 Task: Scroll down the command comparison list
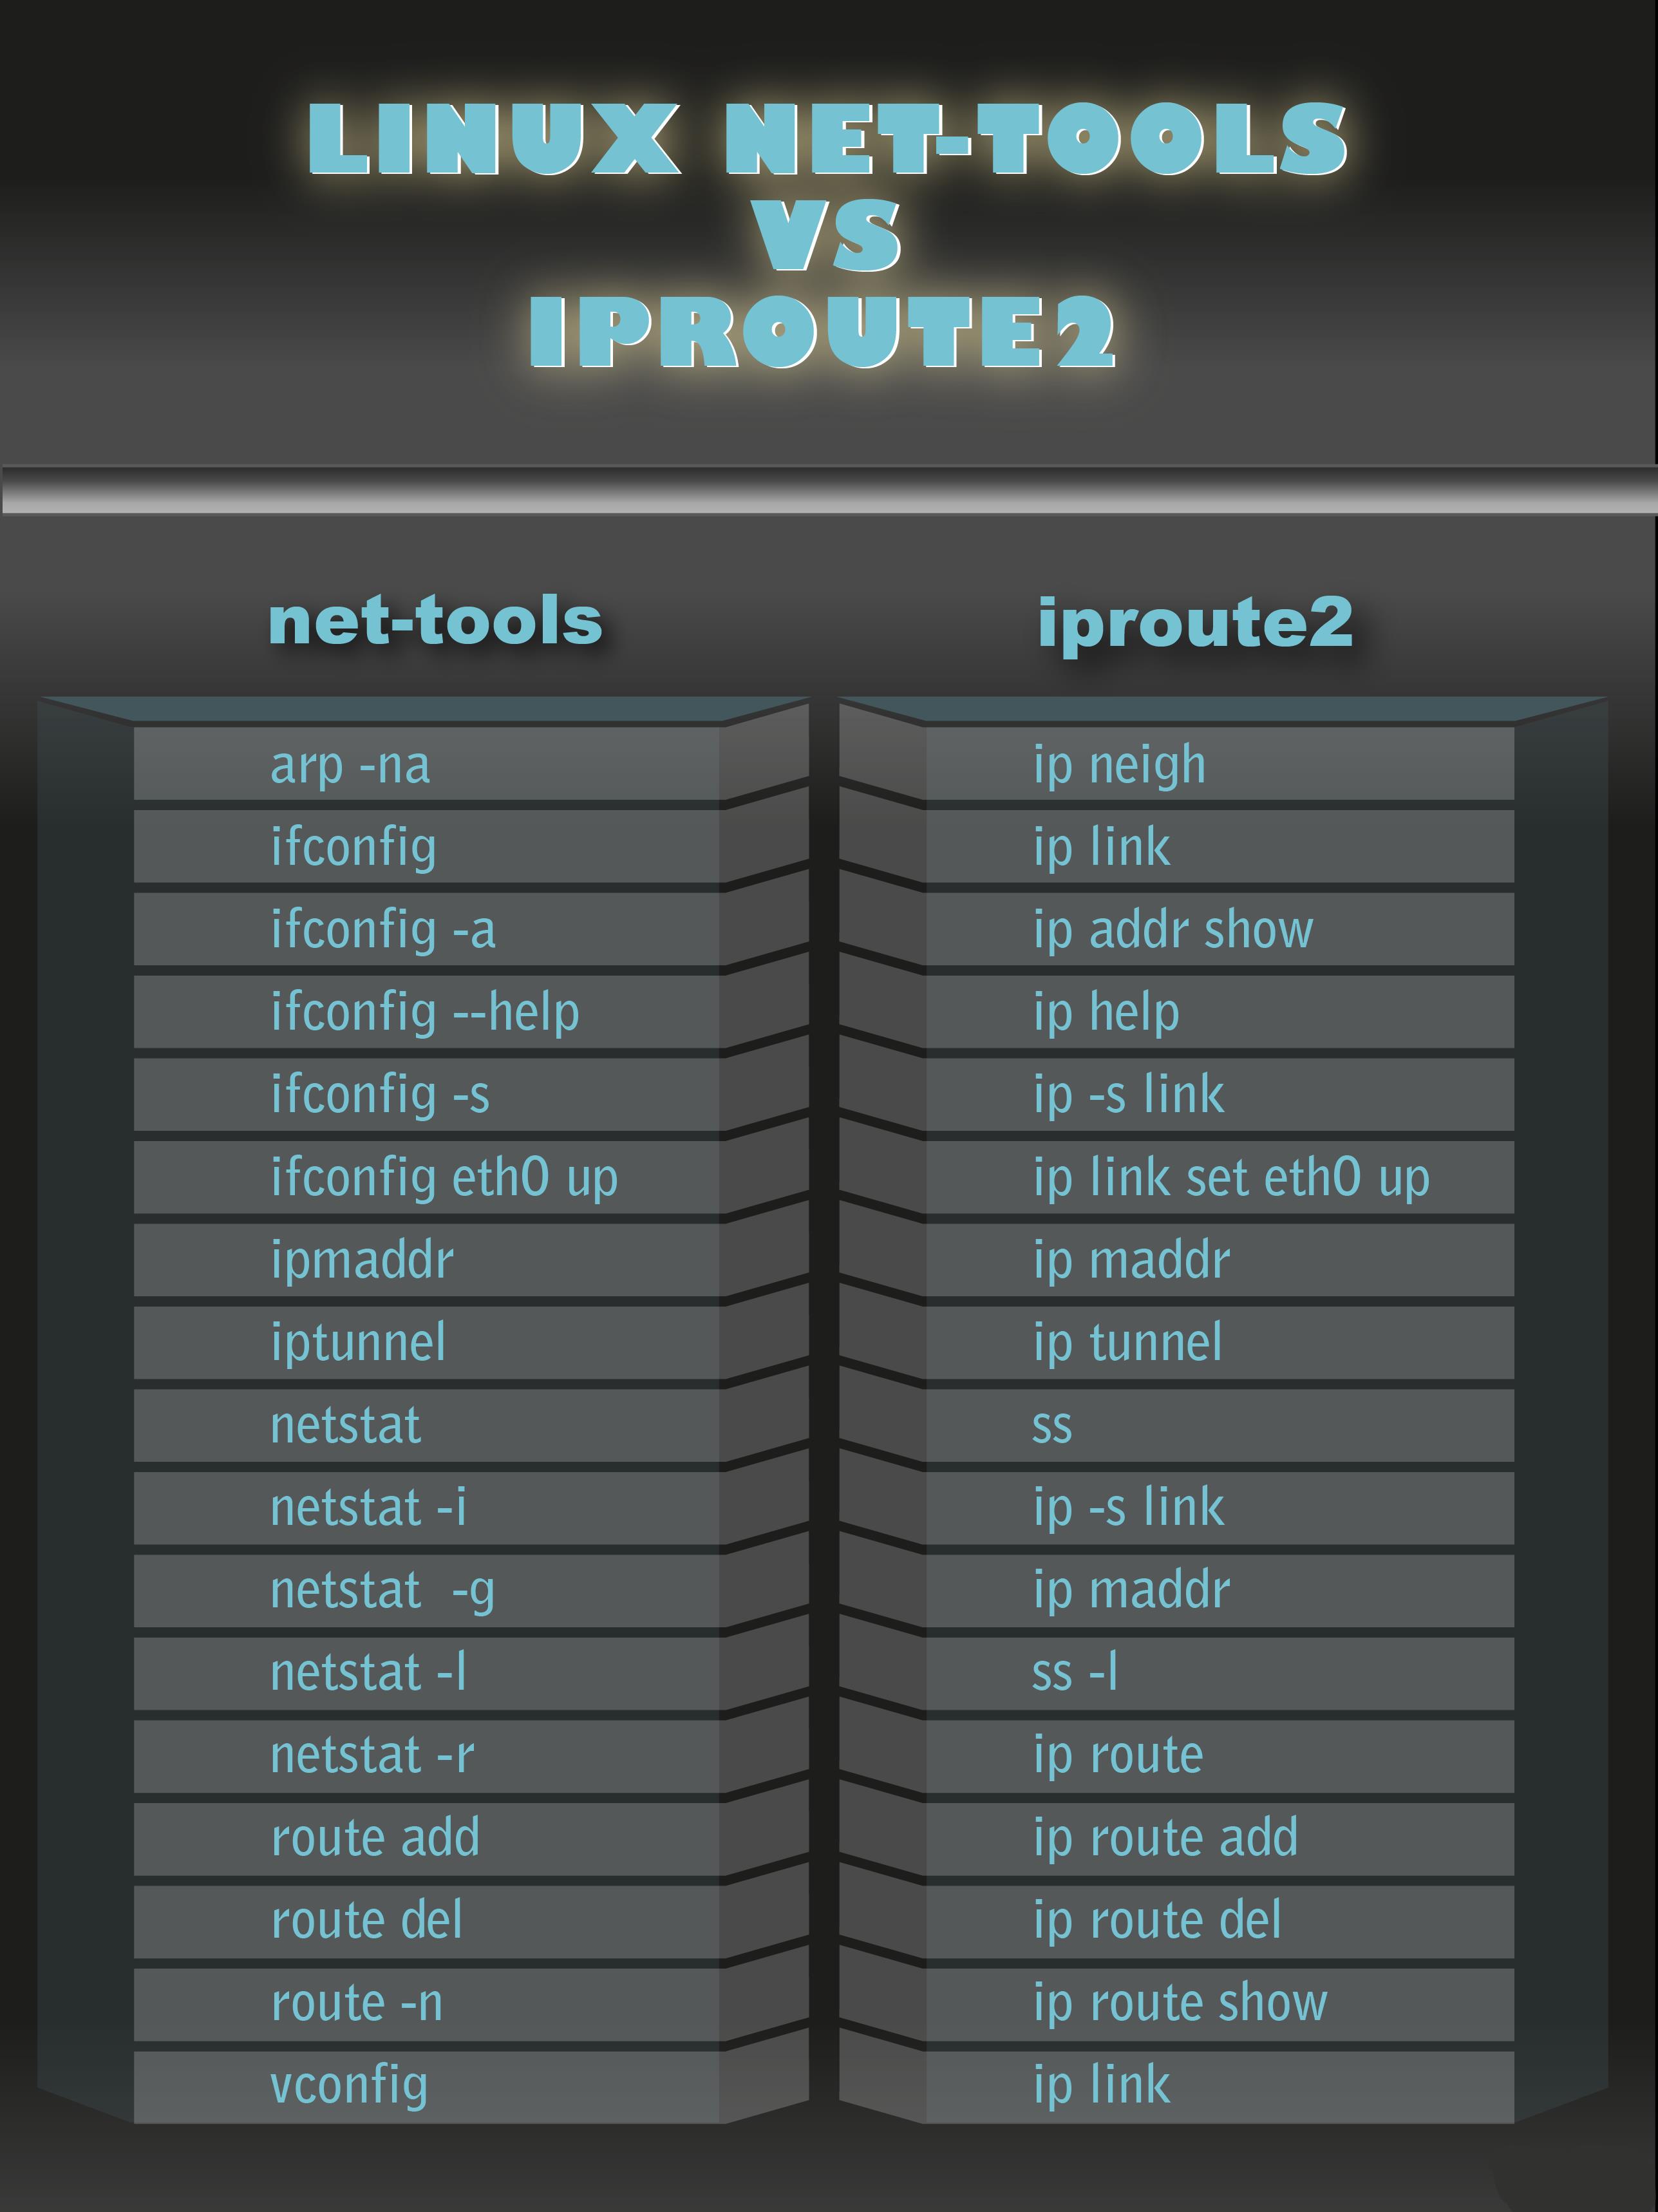(829, 2090)
